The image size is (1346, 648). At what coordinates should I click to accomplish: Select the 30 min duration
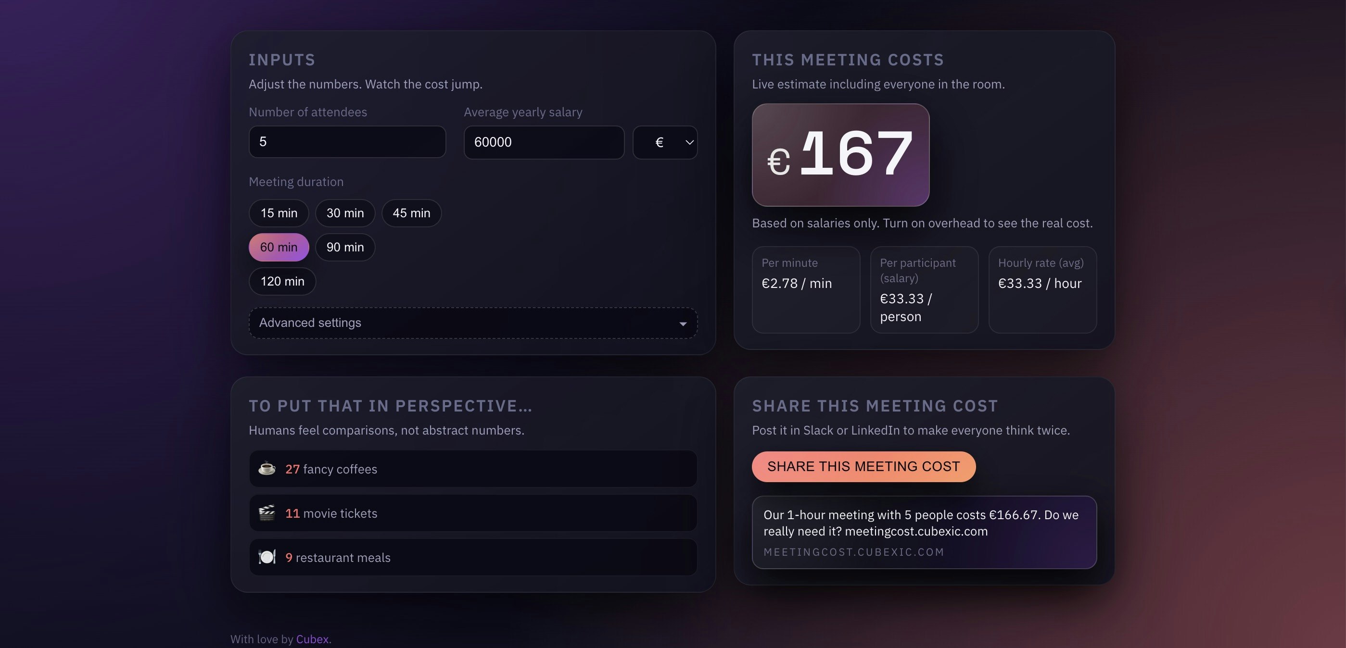pyautogui.click(x=345, y=213)
